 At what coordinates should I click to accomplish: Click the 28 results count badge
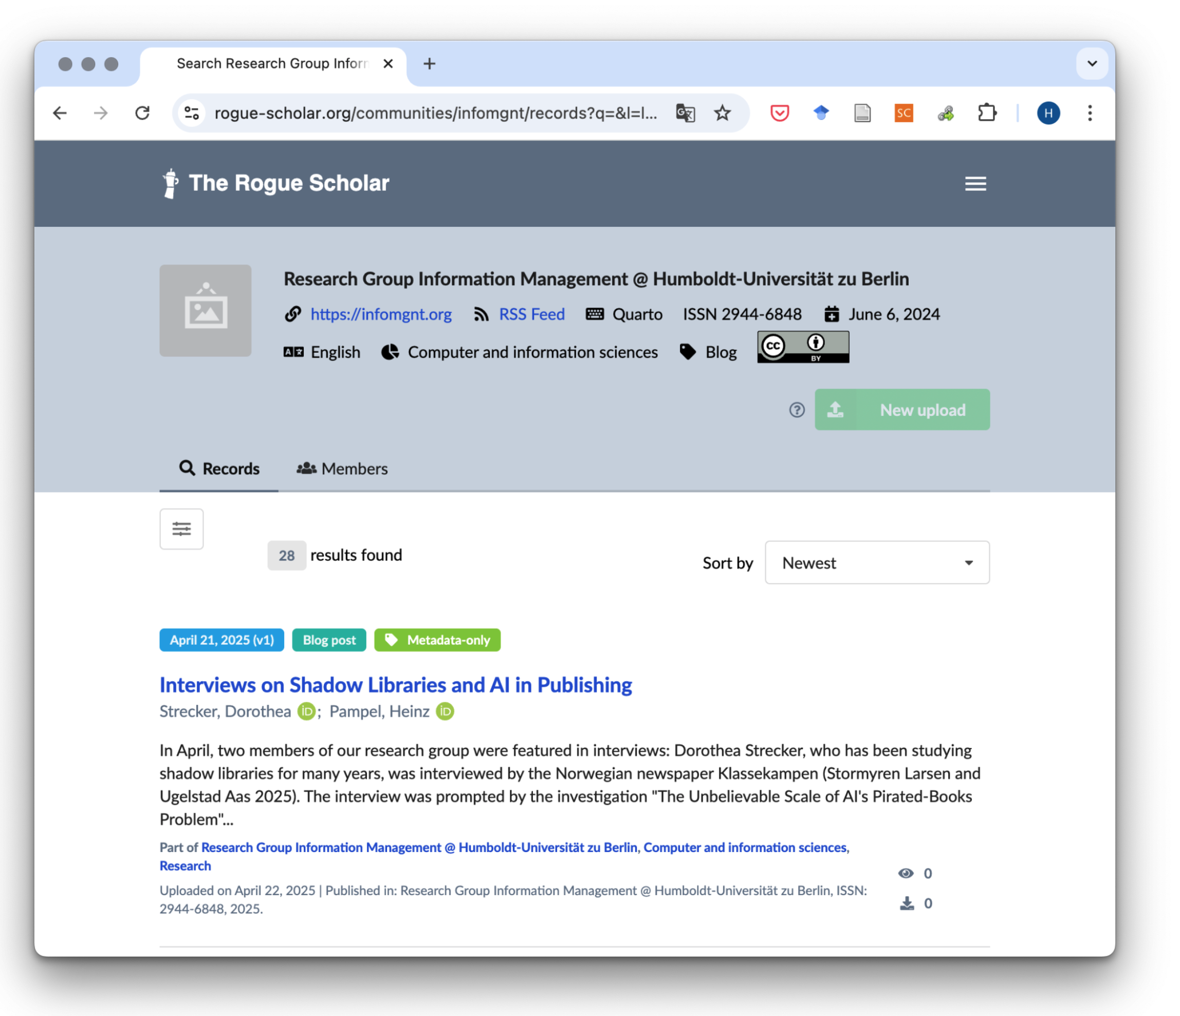286,555
